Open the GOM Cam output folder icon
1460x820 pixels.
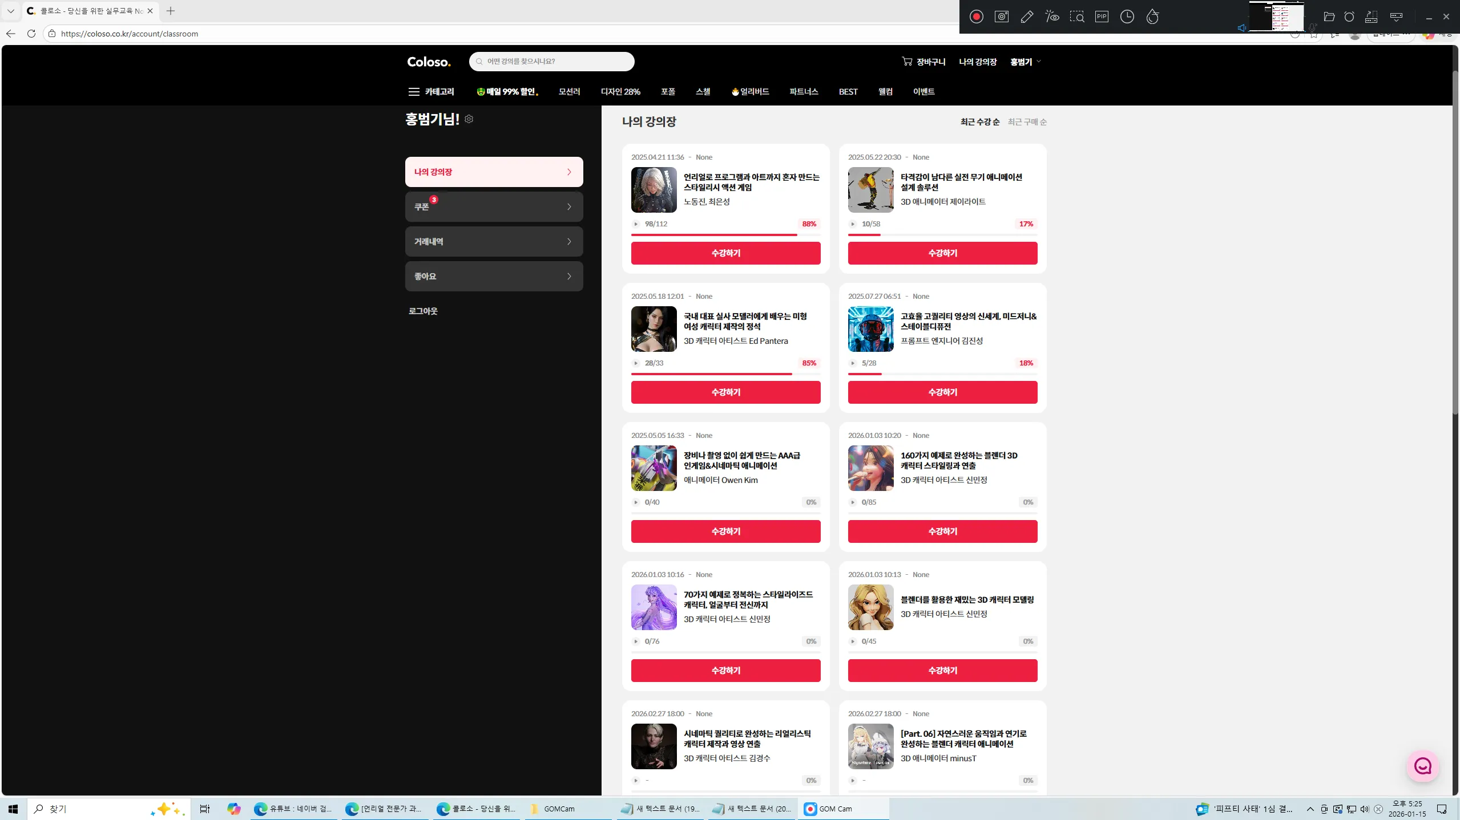click(1329, 17)
